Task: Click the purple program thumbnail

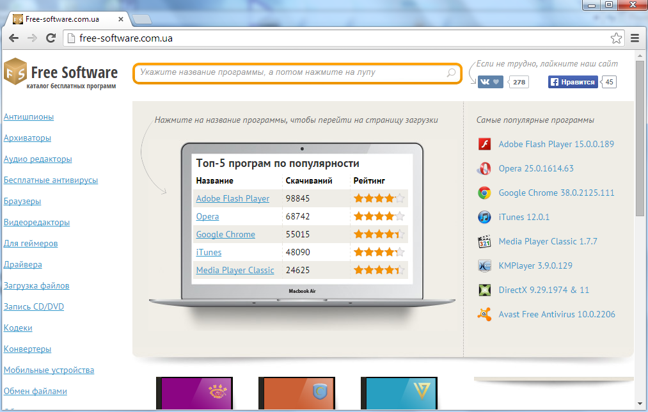Action: (194, 393)
